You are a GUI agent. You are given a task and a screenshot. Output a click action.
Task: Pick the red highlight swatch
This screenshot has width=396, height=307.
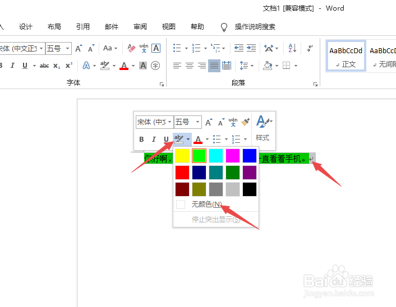coord(182,173)
